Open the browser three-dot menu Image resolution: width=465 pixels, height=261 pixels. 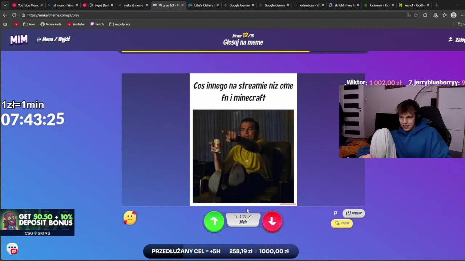coord(462,15)
